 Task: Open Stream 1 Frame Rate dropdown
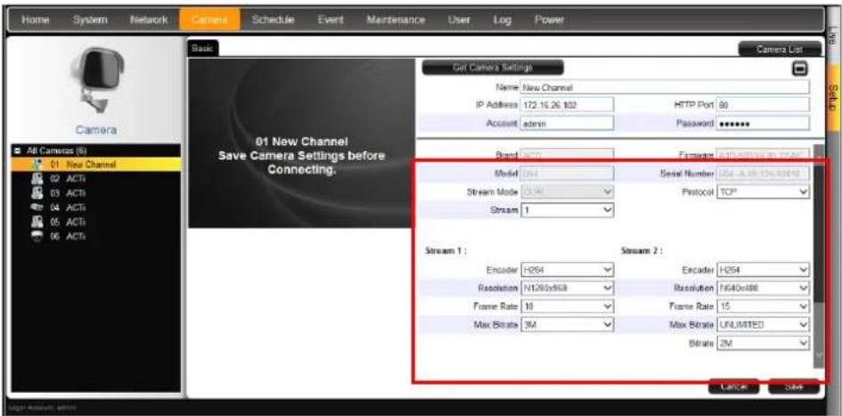567,306
